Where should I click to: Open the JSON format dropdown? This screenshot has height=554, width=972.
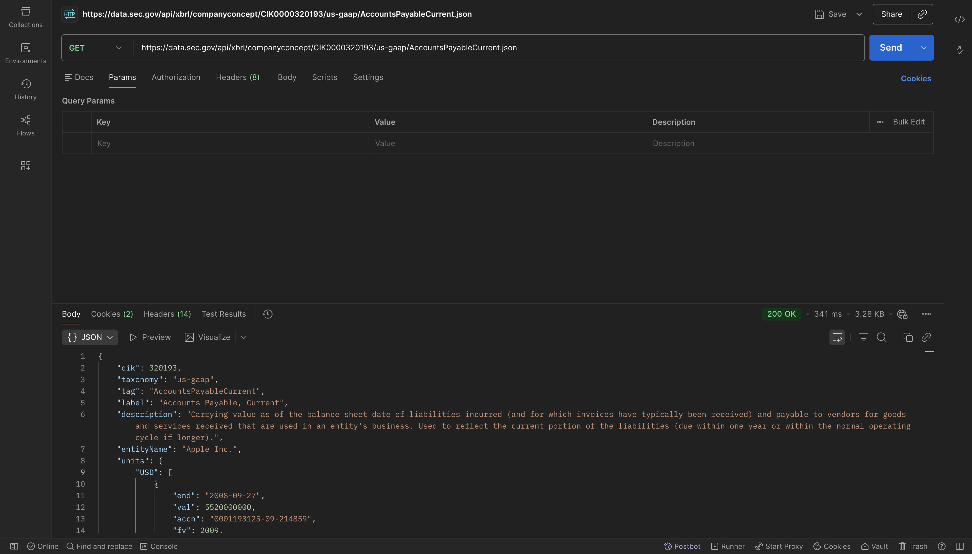[x=90, y=337]
